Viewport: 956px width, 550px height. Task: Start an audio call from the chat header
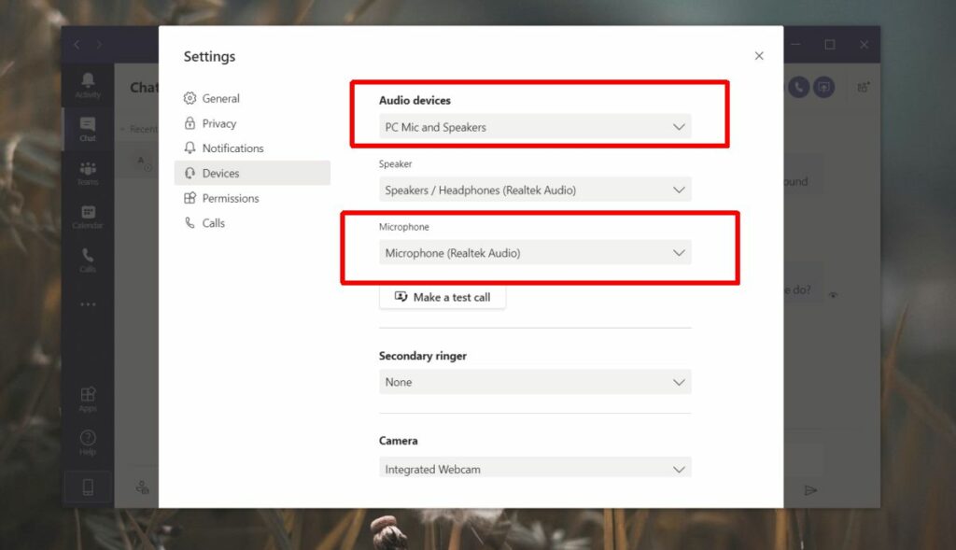coord(799,87)
